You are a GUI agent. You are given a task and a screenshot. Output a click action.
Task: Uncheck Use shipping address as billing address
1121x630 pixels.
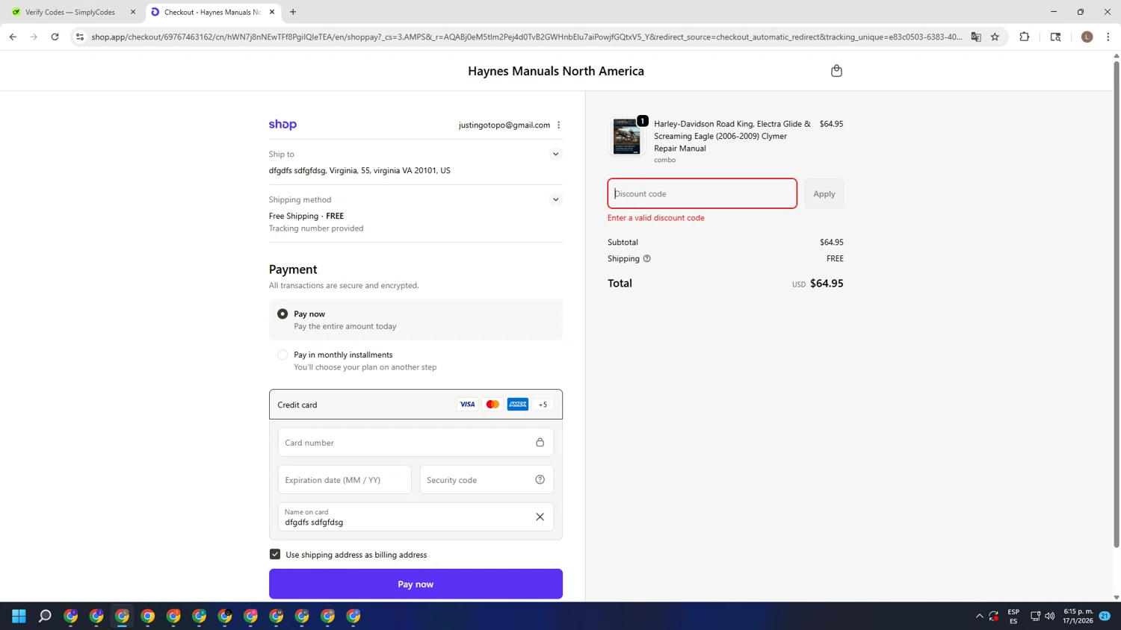[275, 555]
